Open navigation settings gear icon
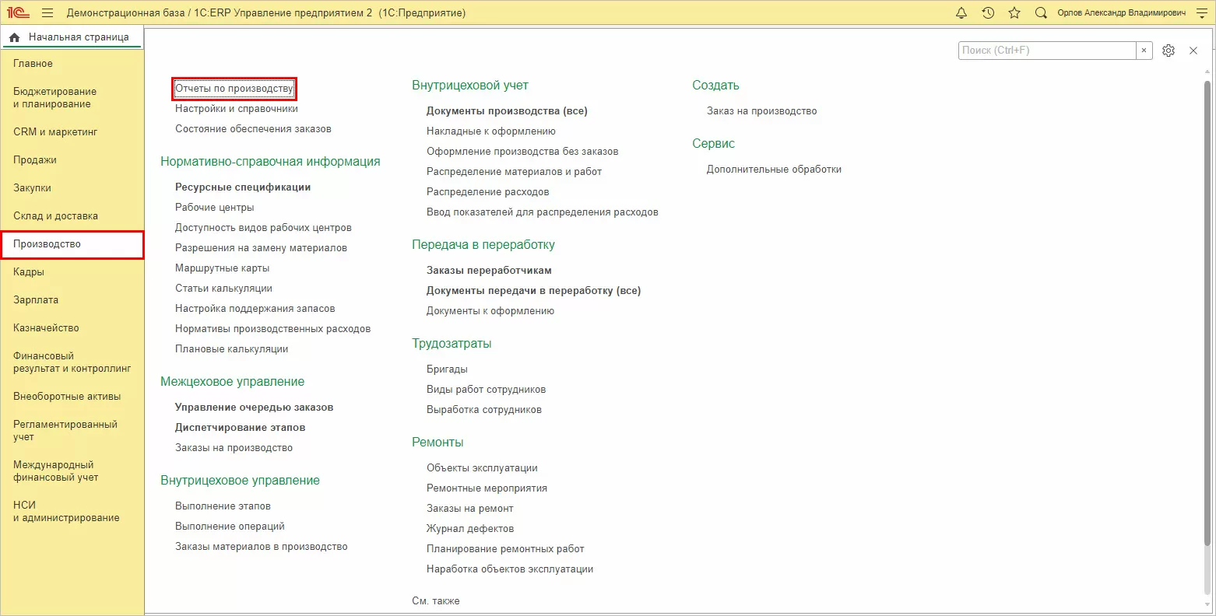This screenshot has width=1216, height=616. coord(1169,51)
